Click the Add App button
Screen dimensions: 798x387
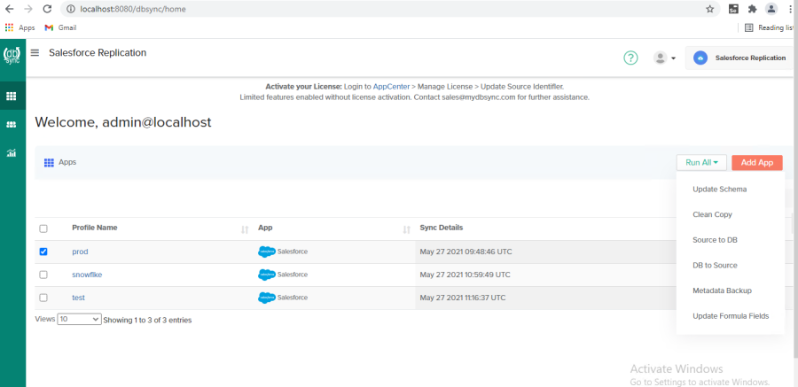pyautogui.click(x=756, y=163)
